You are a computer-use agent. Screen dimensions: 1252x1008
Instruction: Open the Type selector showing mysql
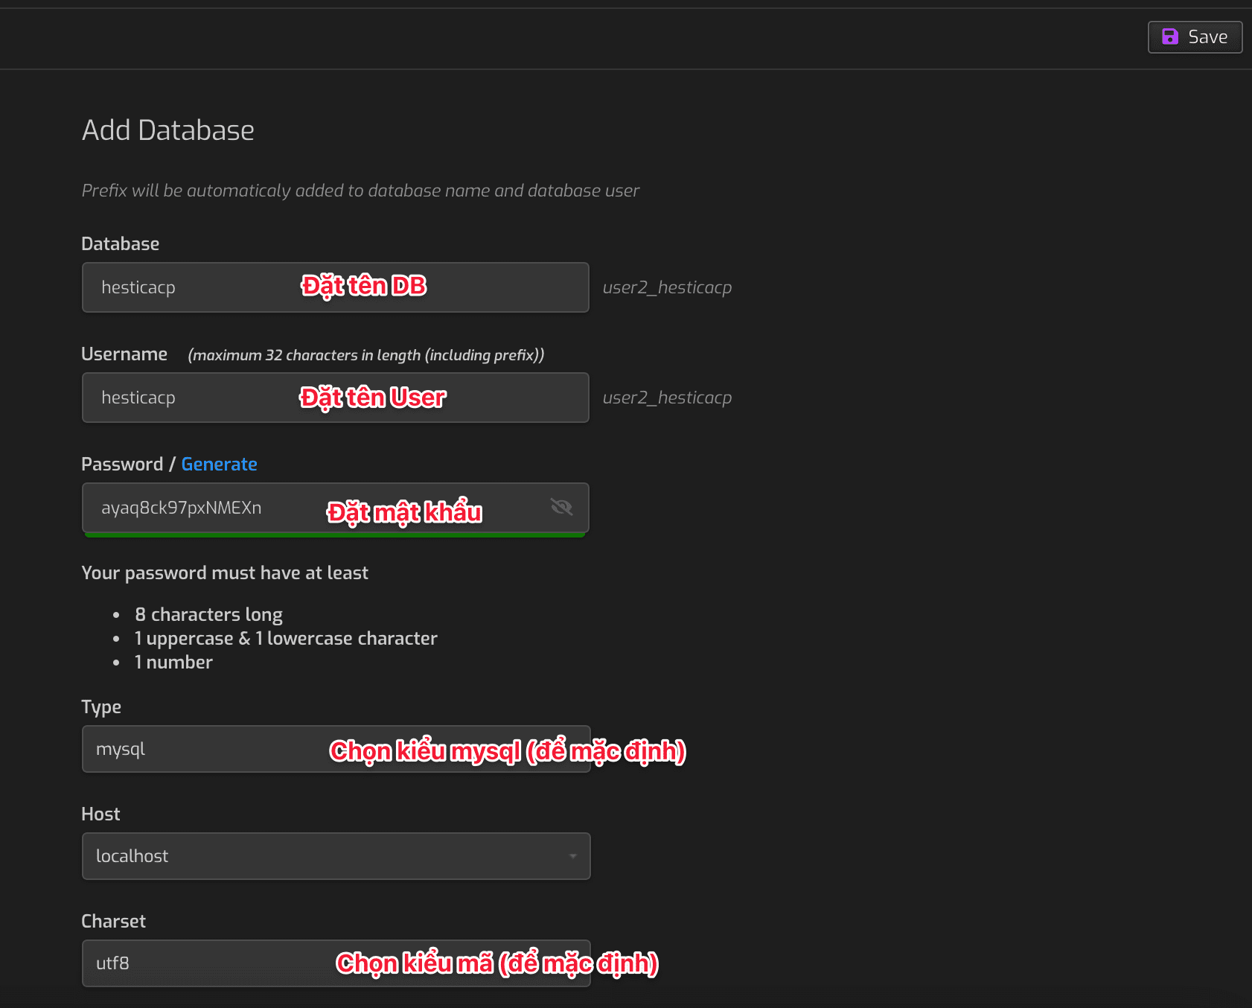[335, 749]
